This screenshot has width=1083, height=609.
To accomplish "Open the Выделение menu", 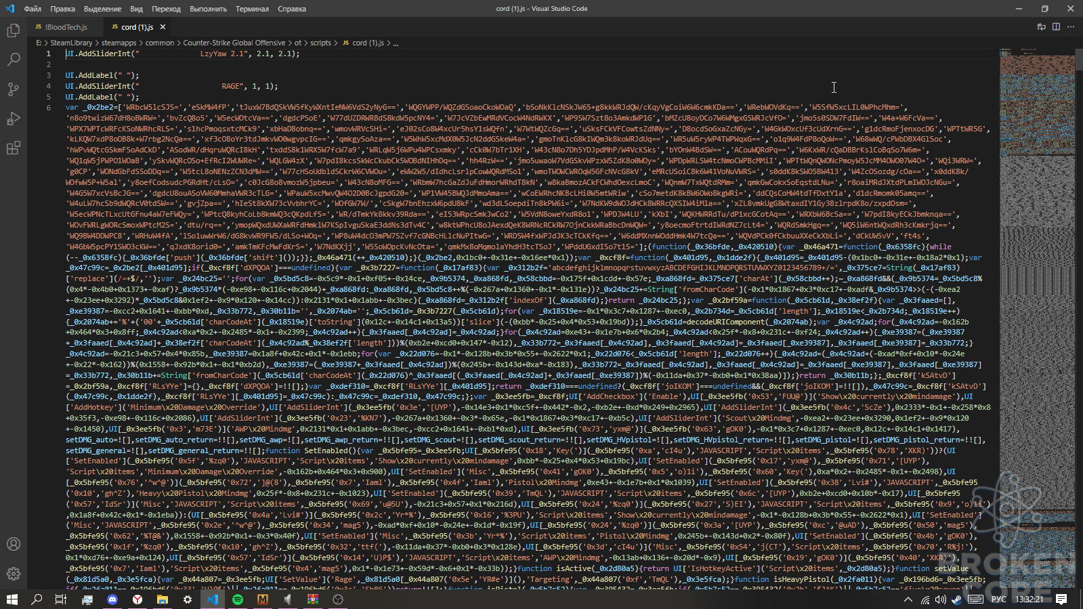I will (102, 9).
